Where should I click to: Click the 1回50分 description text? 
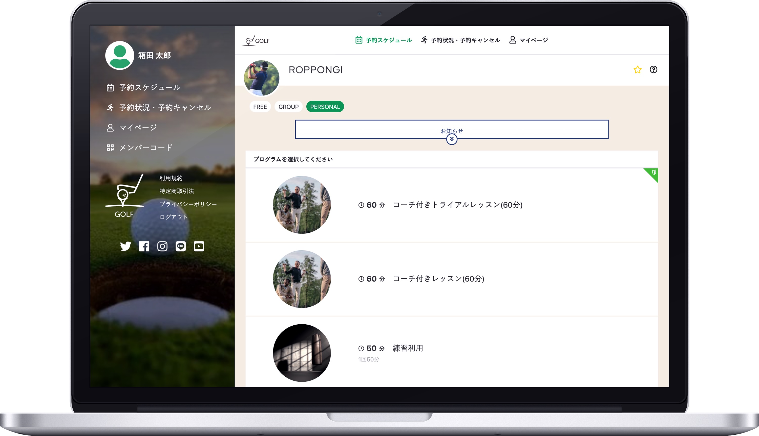[x=369, y=359]
